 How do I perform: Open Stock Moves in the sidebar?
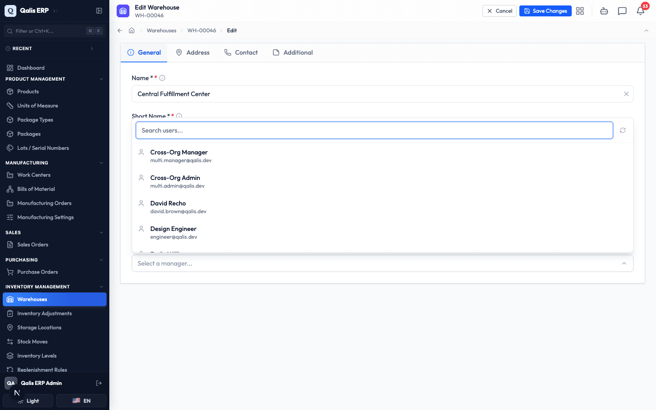coord(55,342)
